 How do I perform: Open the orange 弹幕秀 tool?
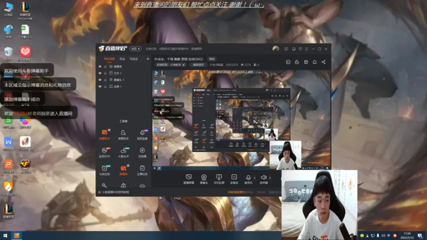pos(123,170)
